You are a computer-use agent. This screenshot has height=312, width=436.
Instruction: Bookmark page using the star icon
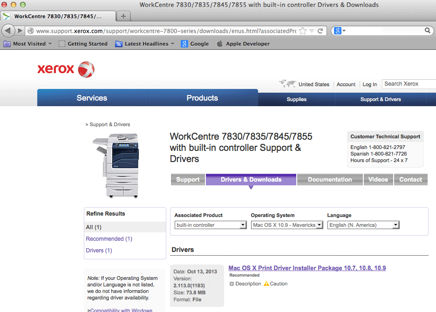point(303,31)
